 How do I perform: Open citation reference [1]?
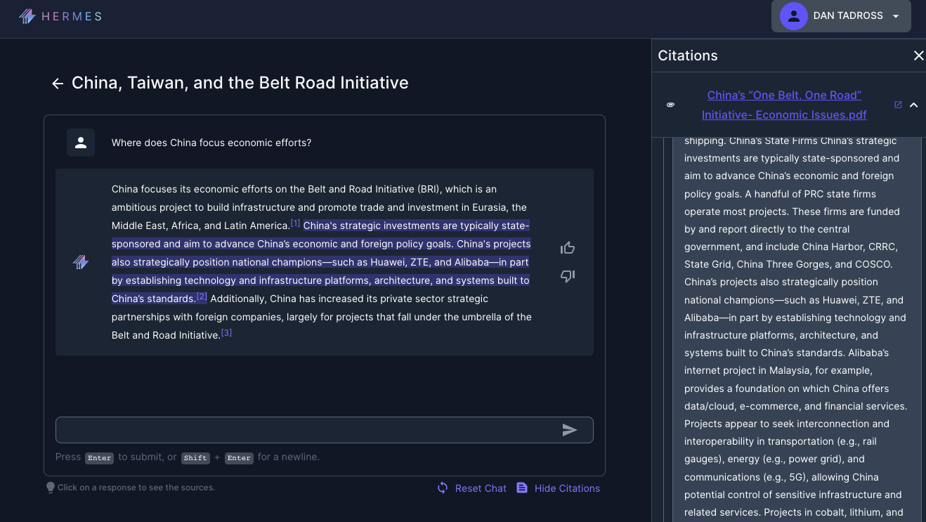295,223
